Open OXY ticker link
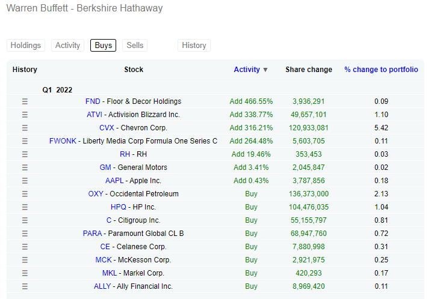Image resolution: width=428 pixels, height=299 pixels. point(96,194)
